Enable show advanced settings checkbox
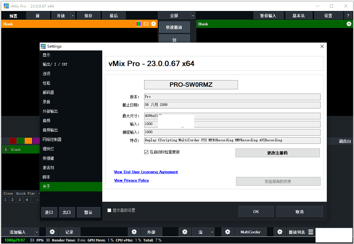 (x=109, y=210)
